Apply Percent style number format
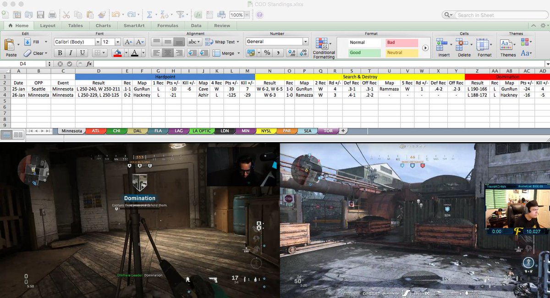Screen dimensions: 550x298 (267, 53)
